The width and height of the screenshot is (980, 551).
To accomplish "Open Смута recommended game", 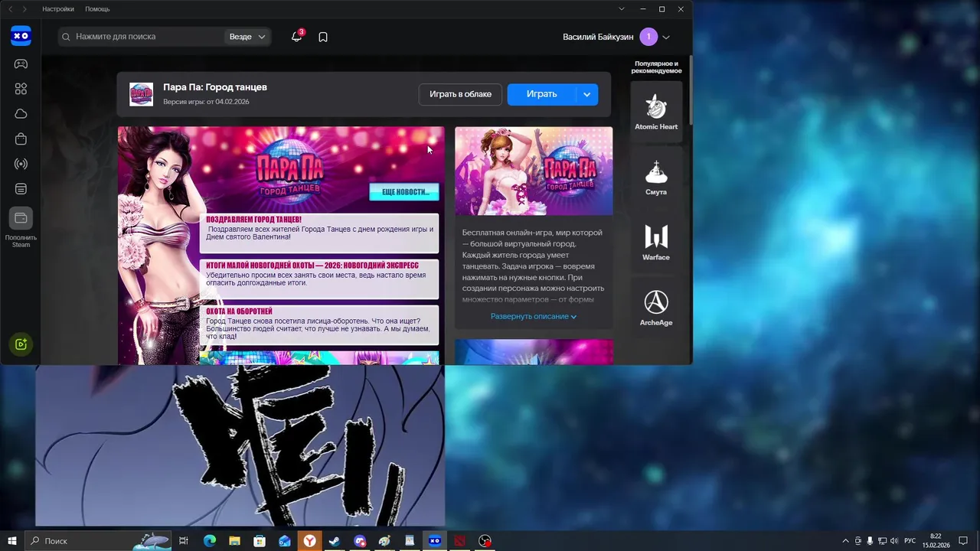I will click(x=656, y=178).
